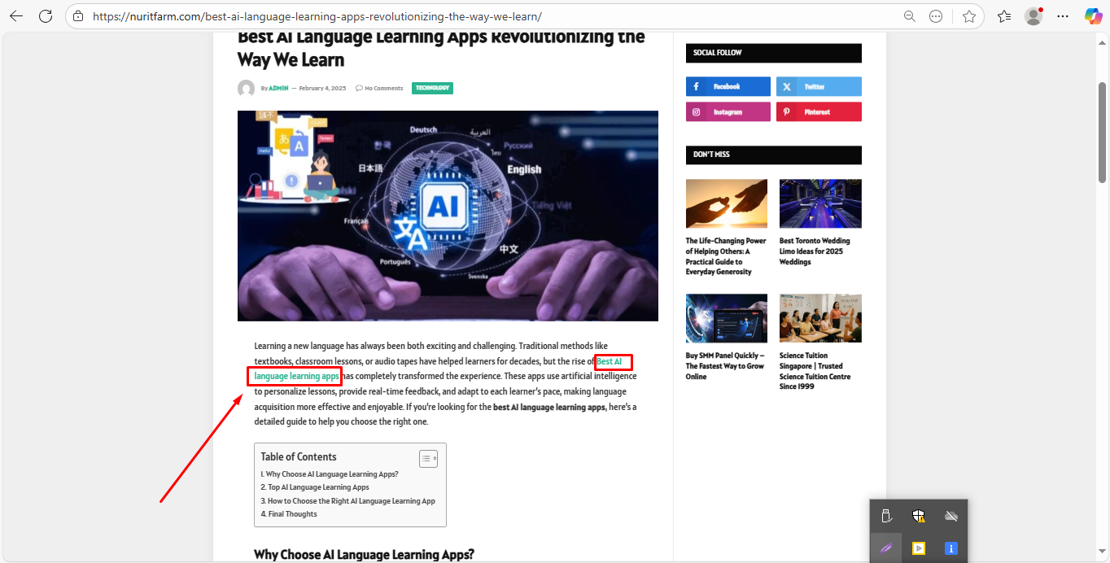
Task: Click the browser back arrow
Action: pos(16,16)
